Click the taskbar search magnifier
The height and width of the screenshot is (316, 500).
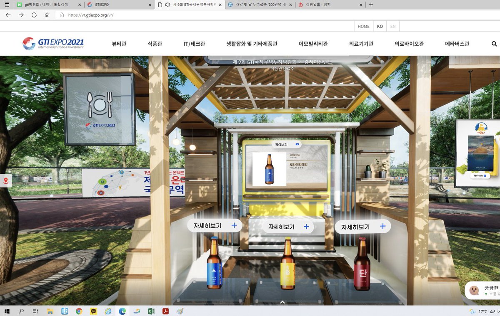(x=21, y=311)
